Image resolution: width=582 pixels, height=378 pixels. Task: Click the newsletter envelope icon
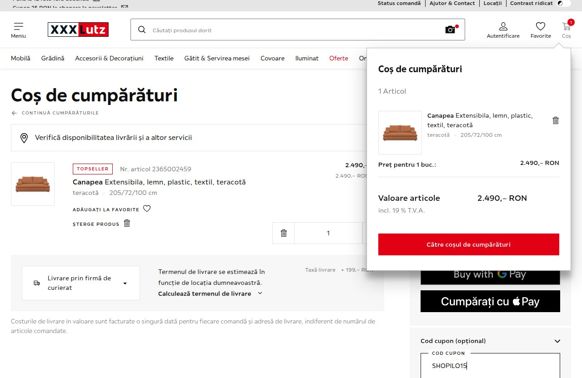tap(125, 7)
